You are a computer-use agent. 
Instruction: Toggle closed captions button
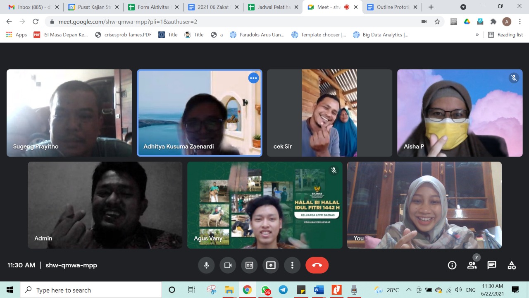coord(249,265)
